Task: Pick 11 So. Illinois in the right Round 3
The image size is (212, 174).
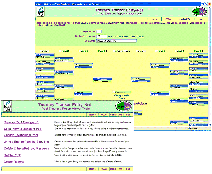Action: click(x=160, y=92)
